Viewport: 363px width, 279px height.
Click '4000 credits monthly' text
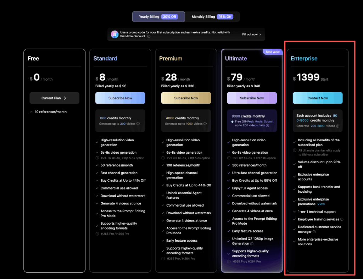[183, 118]
